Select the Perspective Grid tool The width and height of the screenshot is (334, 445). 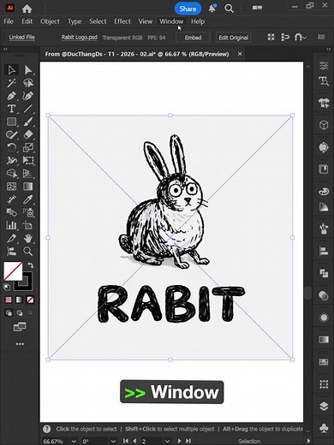click(x=28, y=173)
